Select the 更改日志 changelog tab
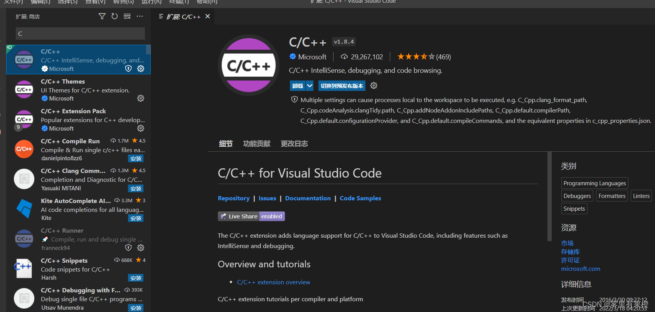 click(294, 144)
